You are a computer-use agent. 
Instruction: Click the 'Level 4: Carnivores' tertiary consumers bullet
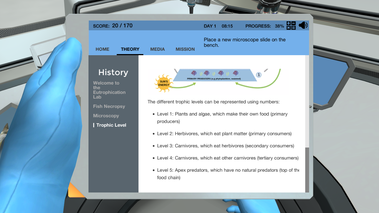[228, 158]
